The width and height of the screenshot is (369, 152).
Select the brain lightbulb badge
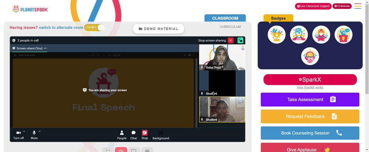tap(310, 56)
